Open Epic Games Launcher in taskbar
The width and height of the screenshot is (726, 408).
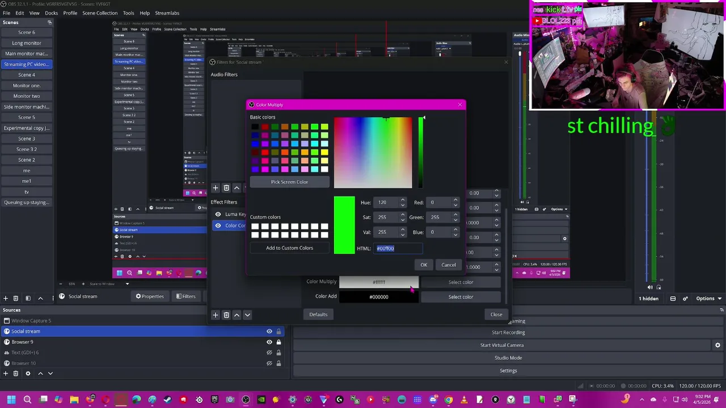pyautogui.click(x=214, y=399)
